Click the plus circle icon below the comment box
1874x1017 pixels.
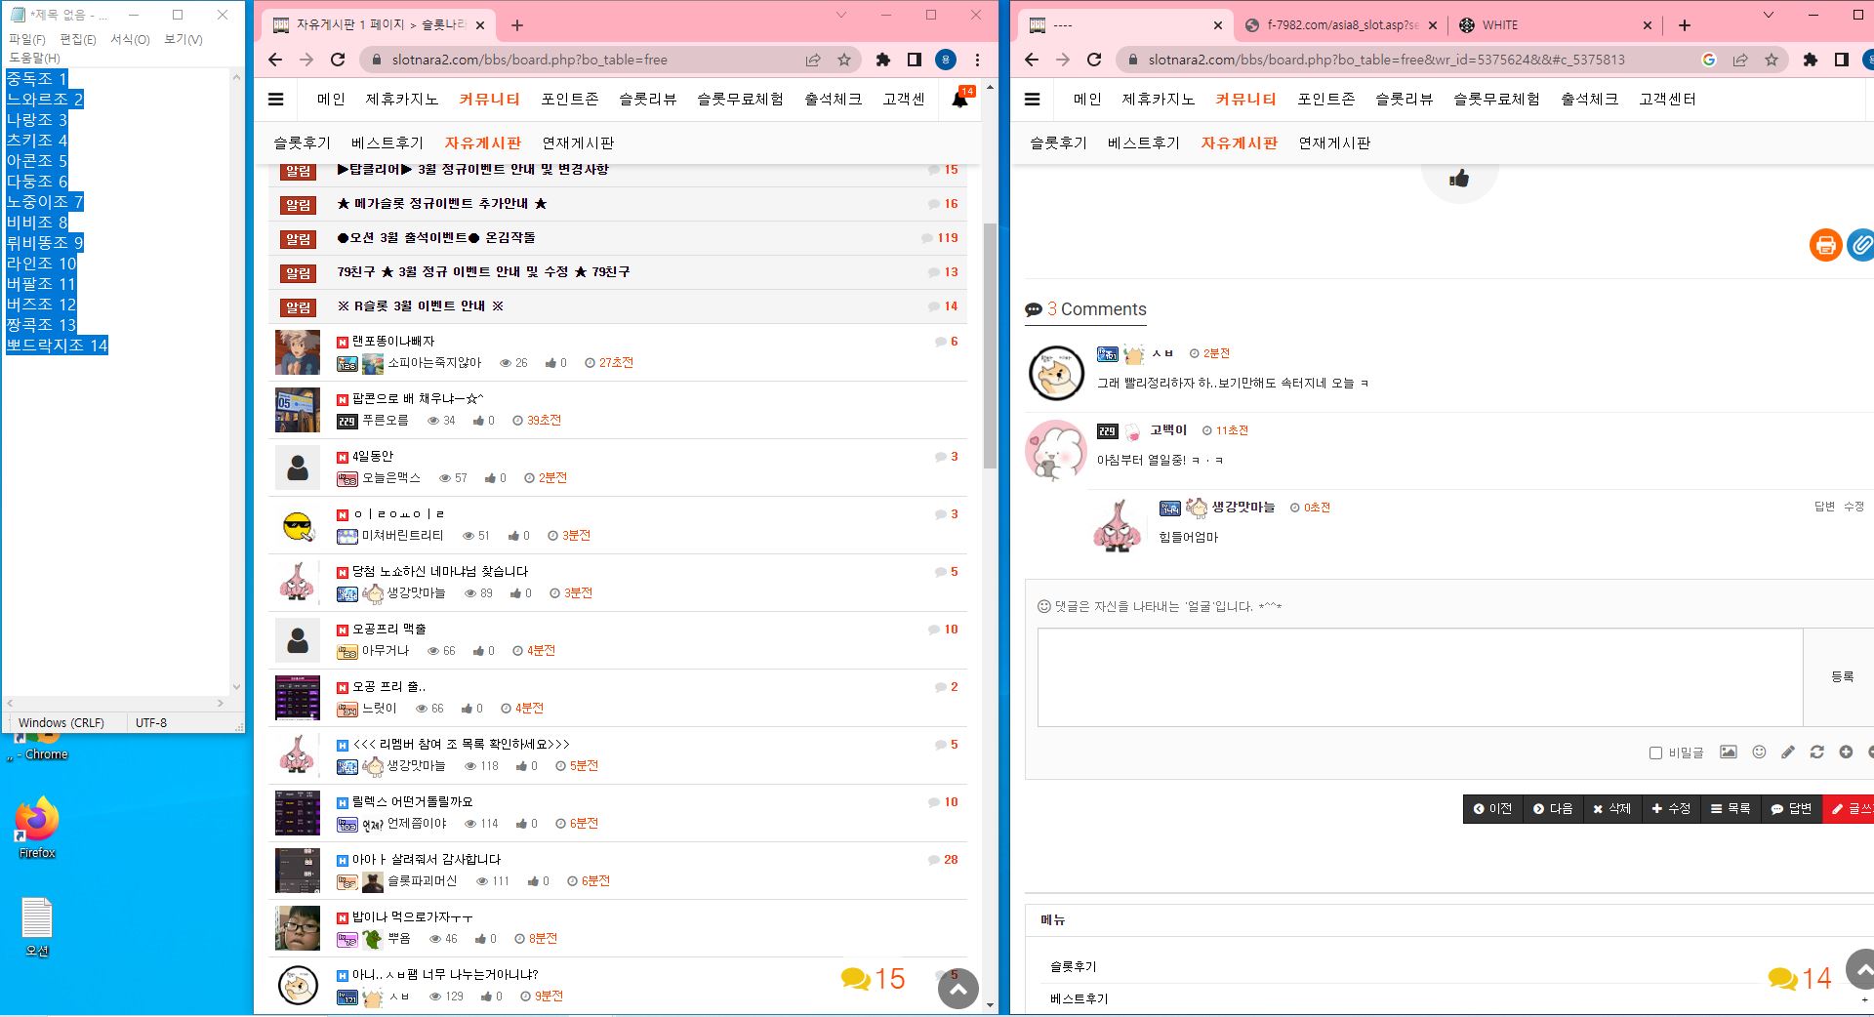(1846, 752)
